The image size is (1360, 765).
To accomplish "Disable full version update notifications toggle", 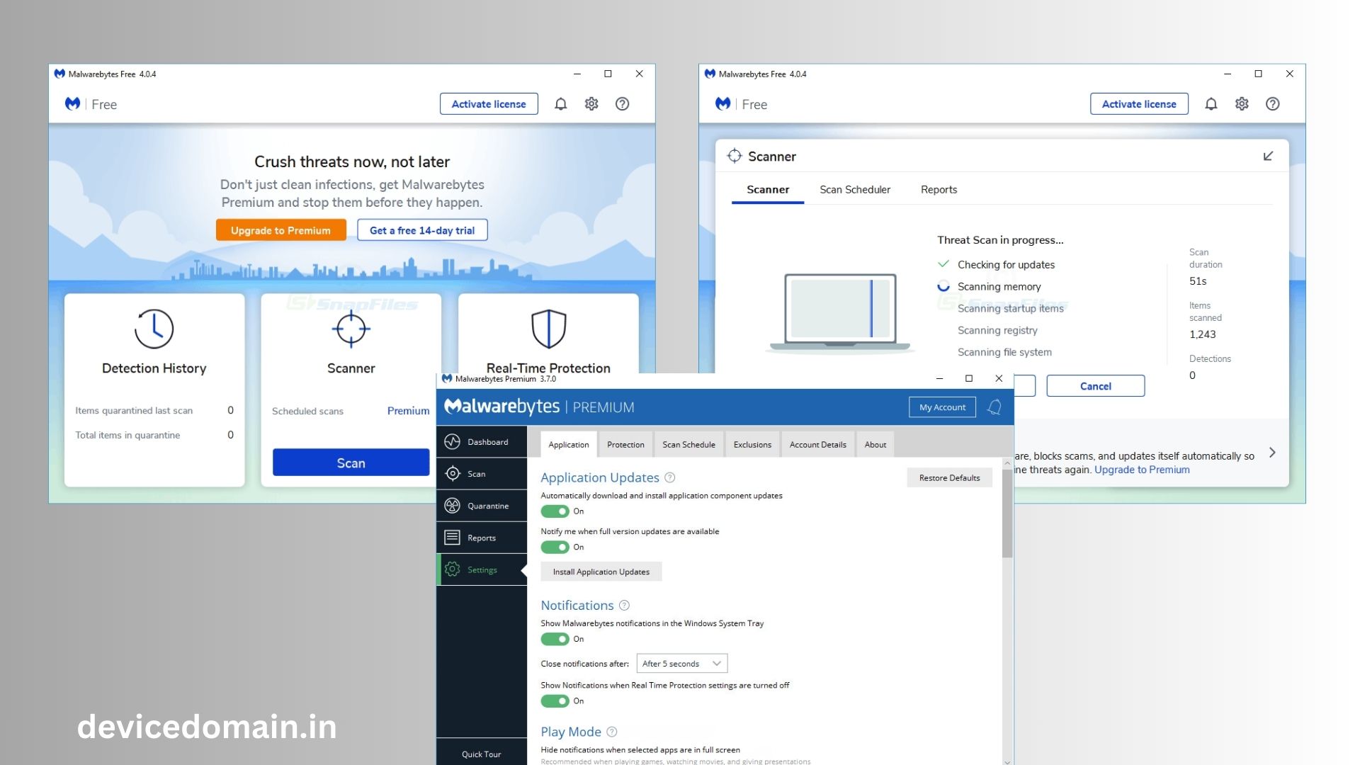I will [x=555, y=547].
